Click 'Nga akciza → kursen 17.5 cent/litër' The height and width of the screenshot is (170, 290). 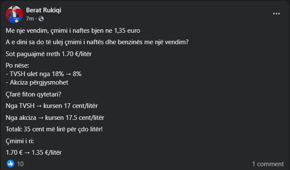tap(55, 117)
